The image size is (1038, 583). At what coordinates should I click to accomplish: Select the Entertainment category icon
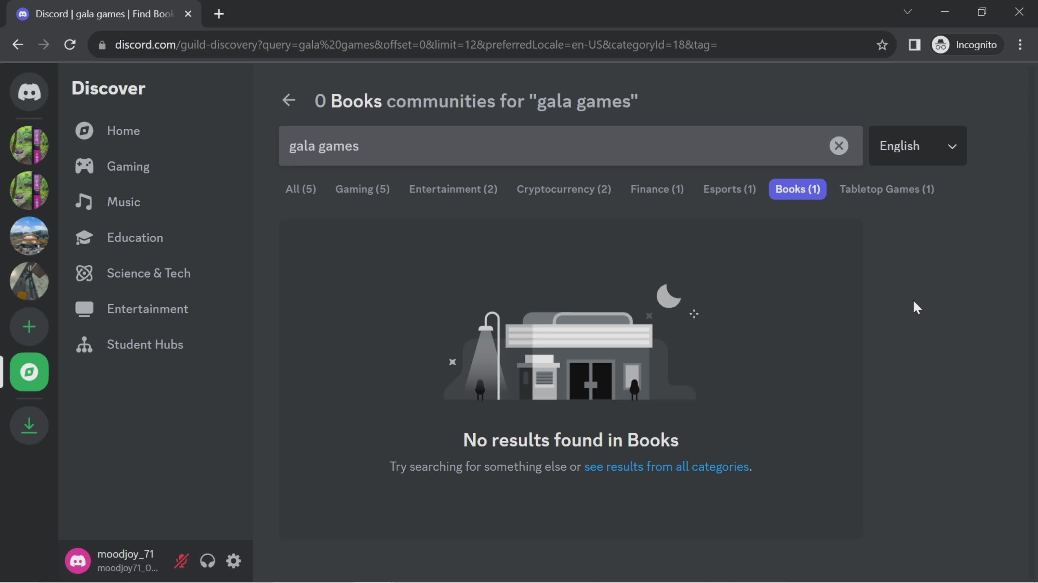84,308
